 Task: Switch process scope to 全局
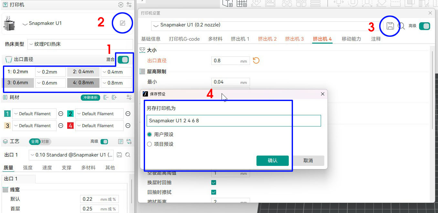[x=35, y=141]
